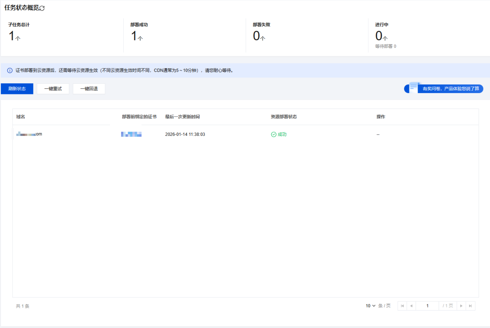Click the page number input field
The width and height of the screenshot is (490, 328).
click(x=427, y=306)
